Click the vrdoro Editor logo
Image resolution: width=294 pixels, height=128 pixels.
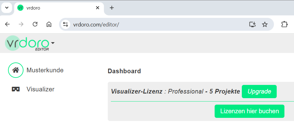(x=27, y=43)
